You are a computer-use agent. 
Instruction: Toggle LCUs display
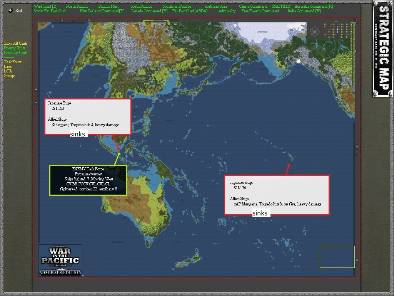[8, 71]
